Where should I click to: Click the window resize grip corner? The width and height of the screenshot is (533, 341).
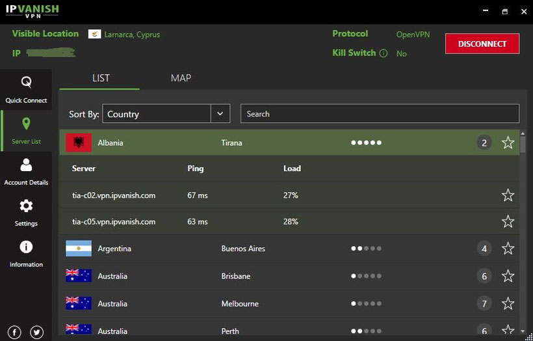[529, 337]
